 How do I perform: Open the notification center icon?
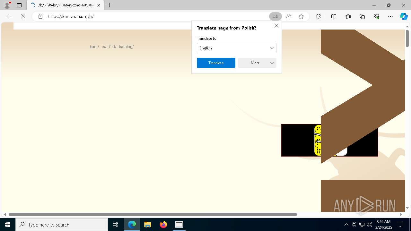click(400, 225)
